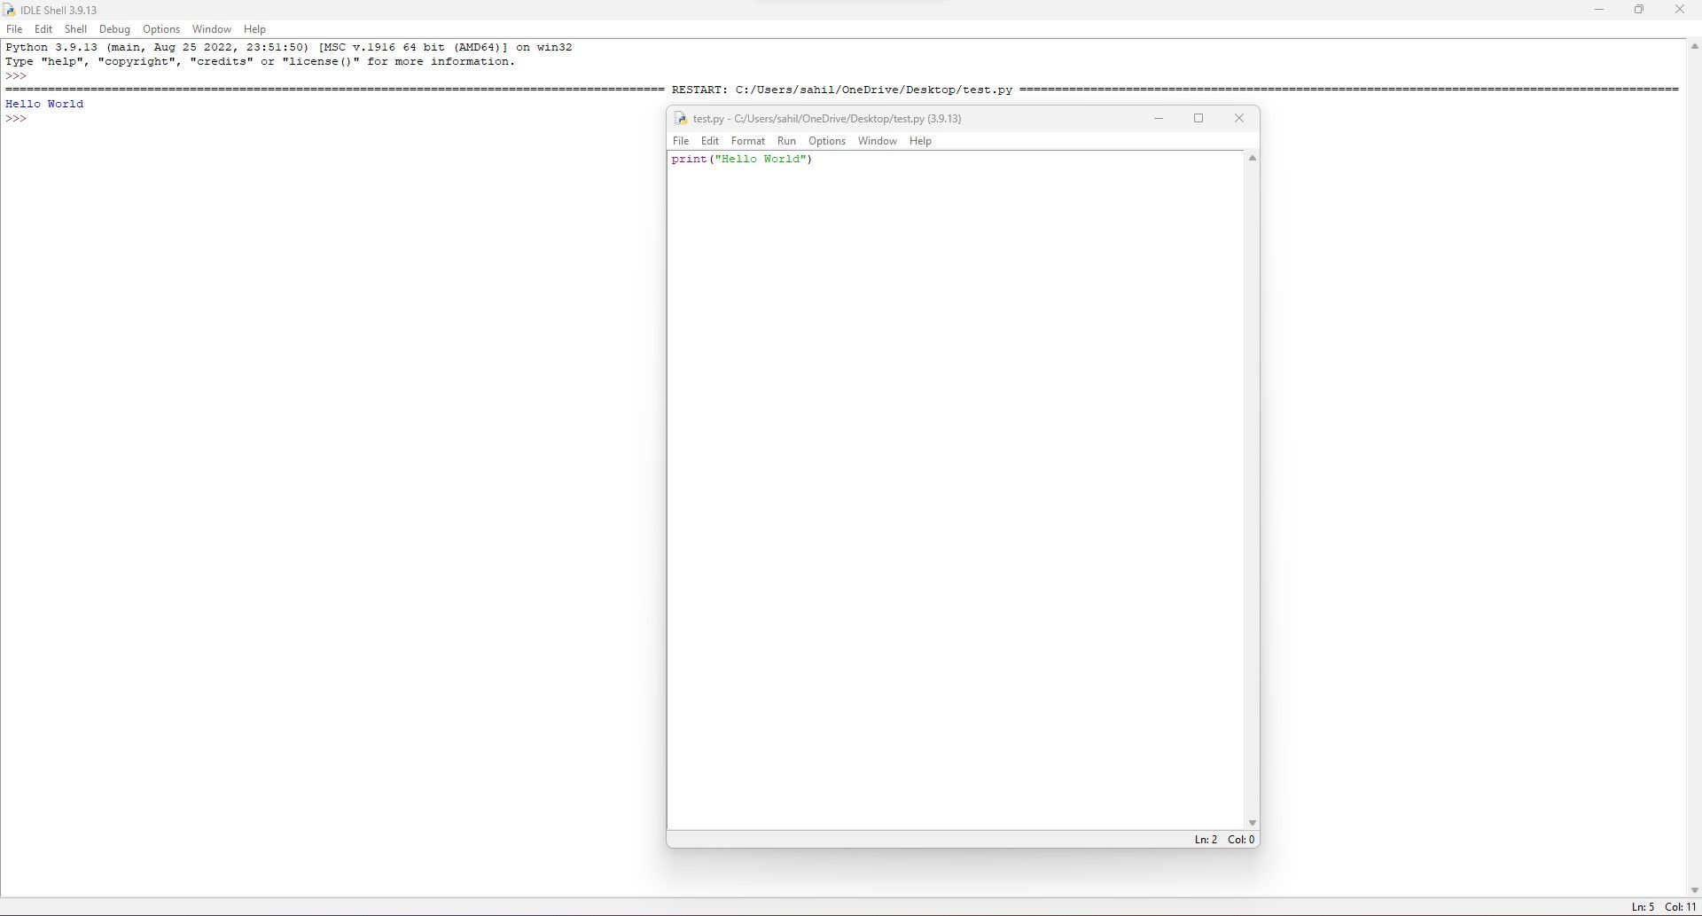Minimize the test.py editor window
1702x916 pixels.
[x=1158, y=119]
